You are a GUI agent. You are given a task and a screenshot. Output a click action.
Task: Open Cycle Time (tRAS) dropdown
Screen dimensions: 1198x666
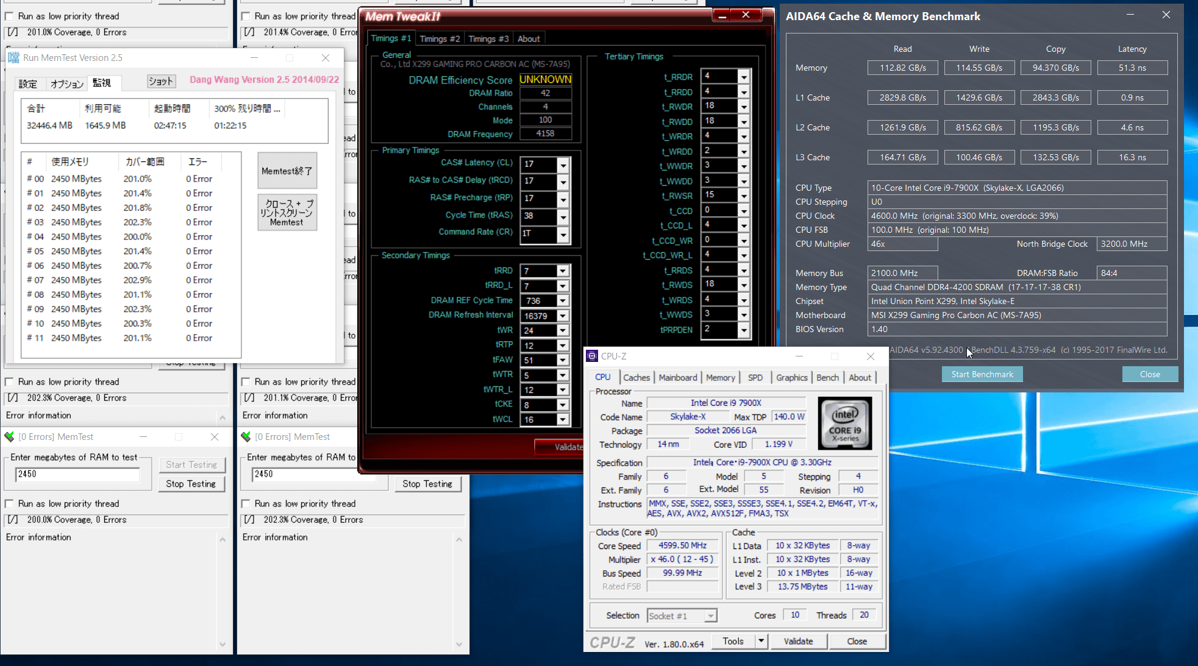tap(563, 216)
